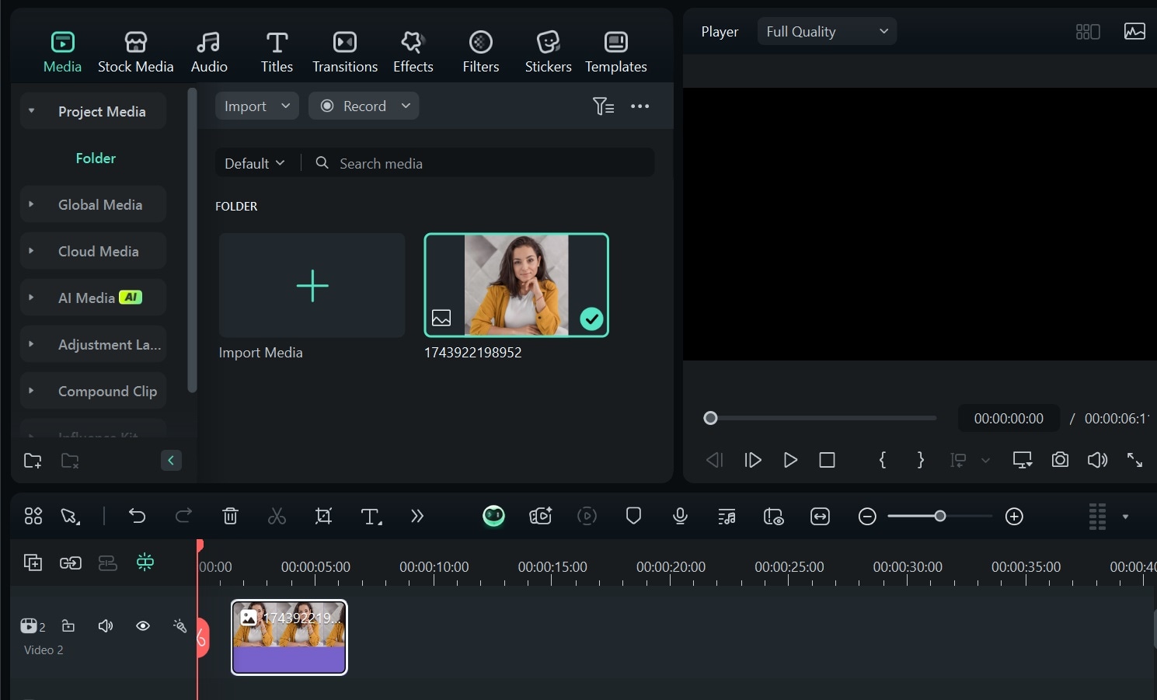Zoom out the timeline

867,516
